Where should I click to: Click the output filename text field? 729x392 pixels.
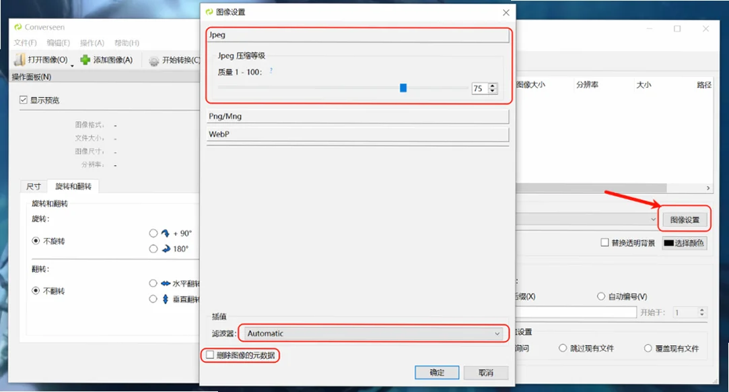pos(576,313)
